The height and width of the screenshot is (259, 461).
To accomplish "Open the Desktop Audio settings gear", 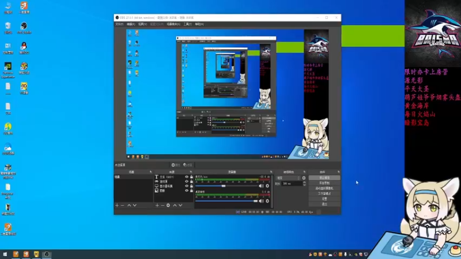I will (267, 201).
